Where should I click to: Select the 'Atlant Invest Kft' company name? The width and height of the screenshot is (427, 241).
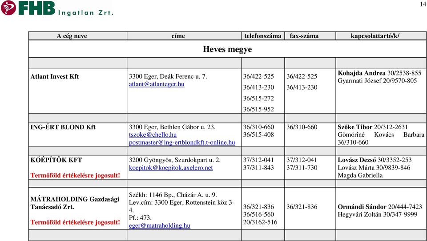point(55,76)
